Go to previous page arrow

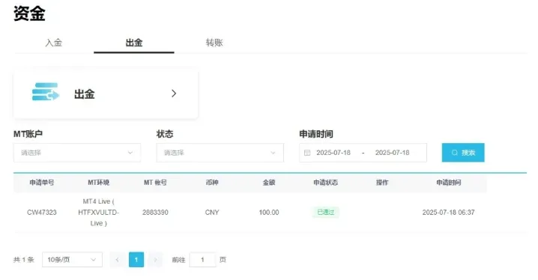[117, 260]
